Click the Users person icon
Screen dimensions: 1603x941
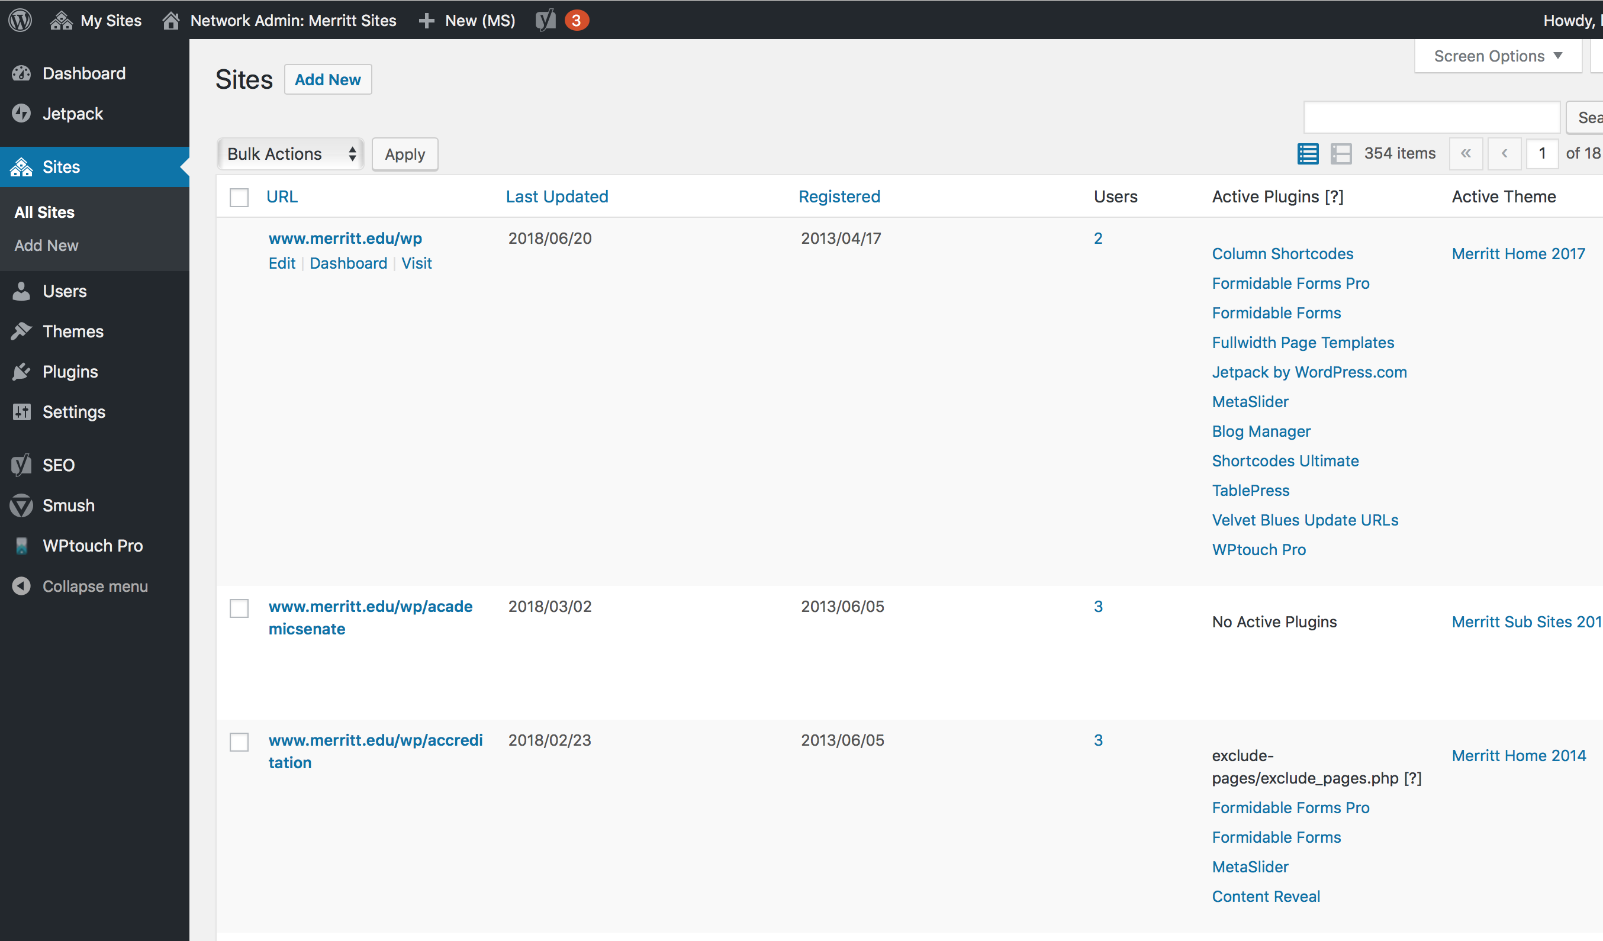tap(22, 291)
